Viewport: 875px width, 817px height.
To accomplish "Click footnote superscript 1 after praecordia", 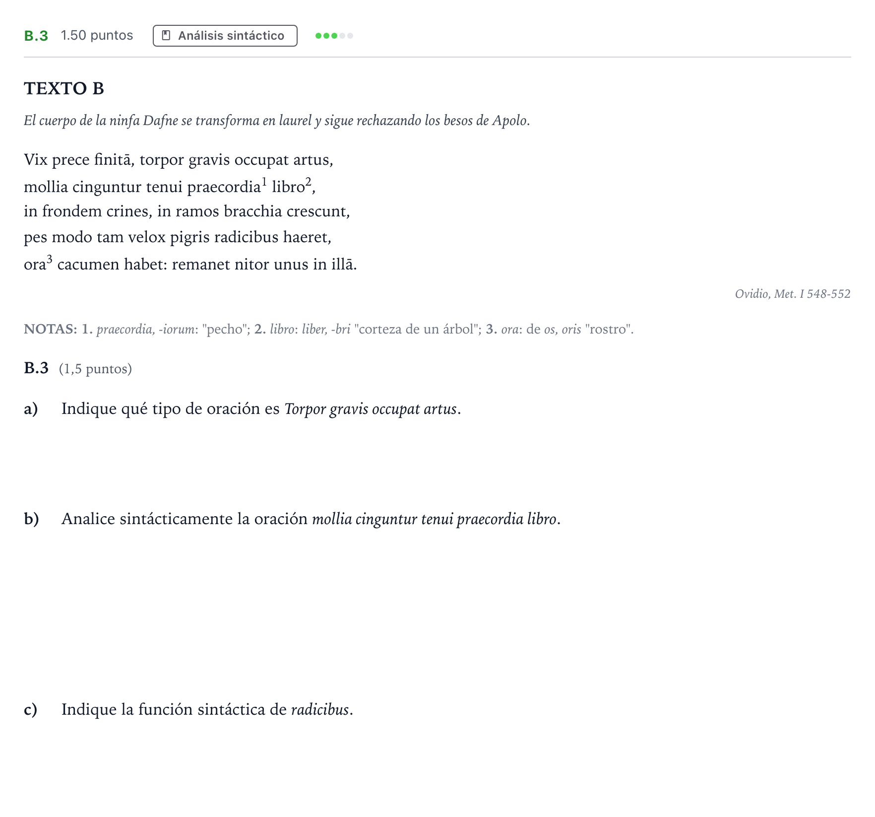I will (x=264, y=181).
